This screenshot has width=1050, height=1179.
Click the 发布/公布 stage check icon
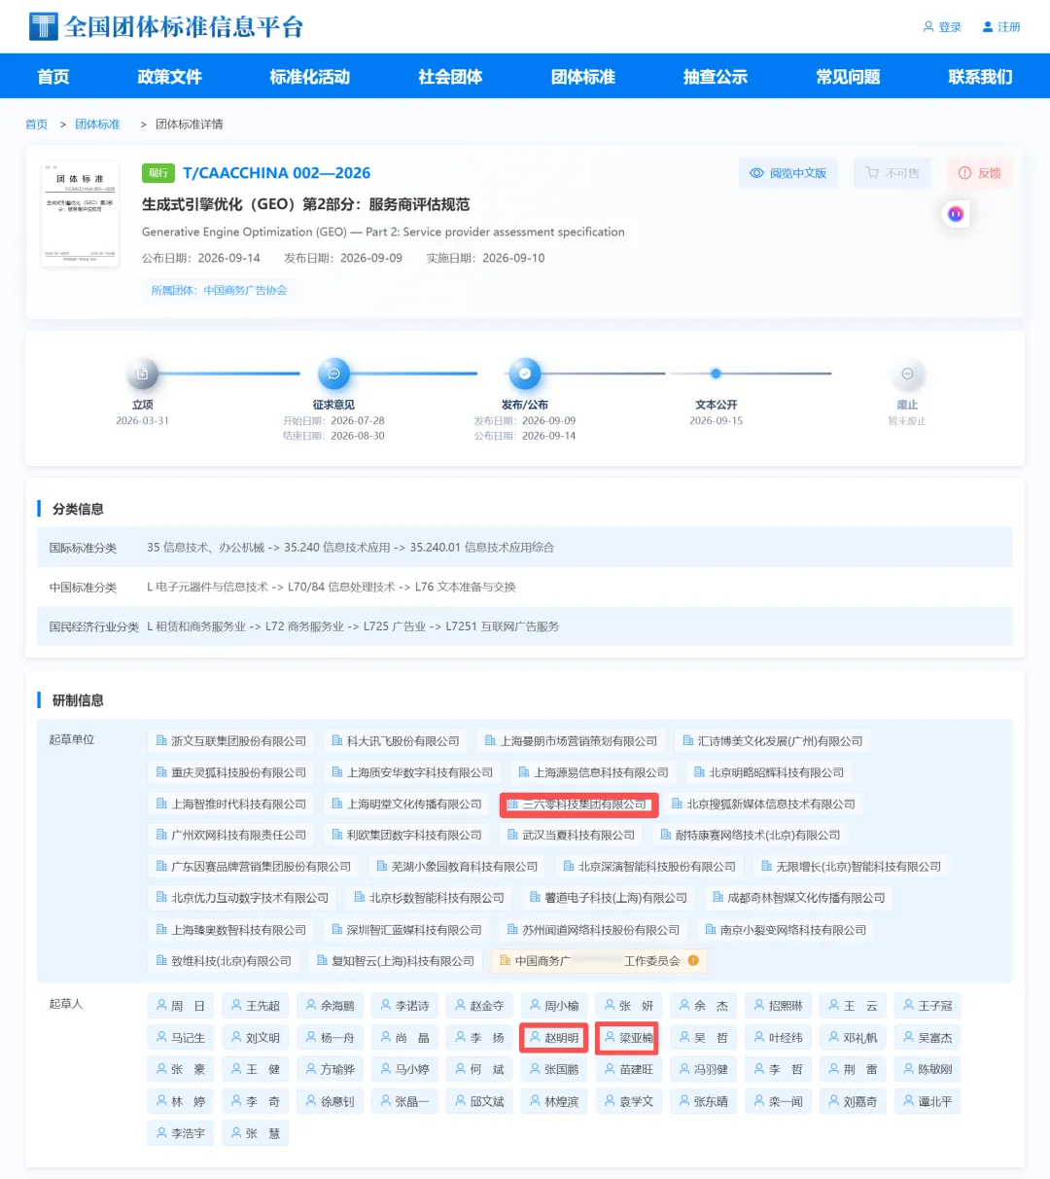pos(525,374)
